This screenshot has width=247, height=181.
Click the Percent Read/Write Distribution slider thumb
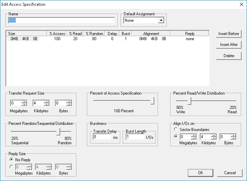click(190, 101)
